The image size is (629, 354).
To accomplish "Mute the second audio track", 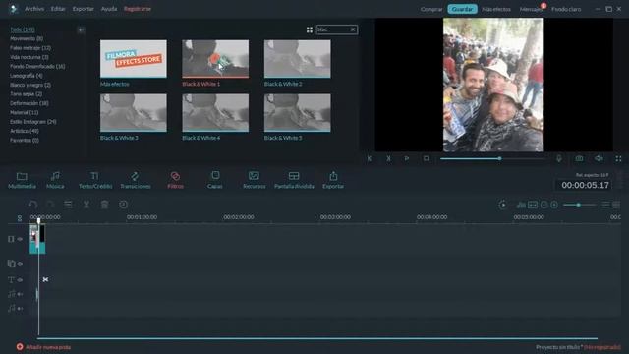I will coord(20,308).
